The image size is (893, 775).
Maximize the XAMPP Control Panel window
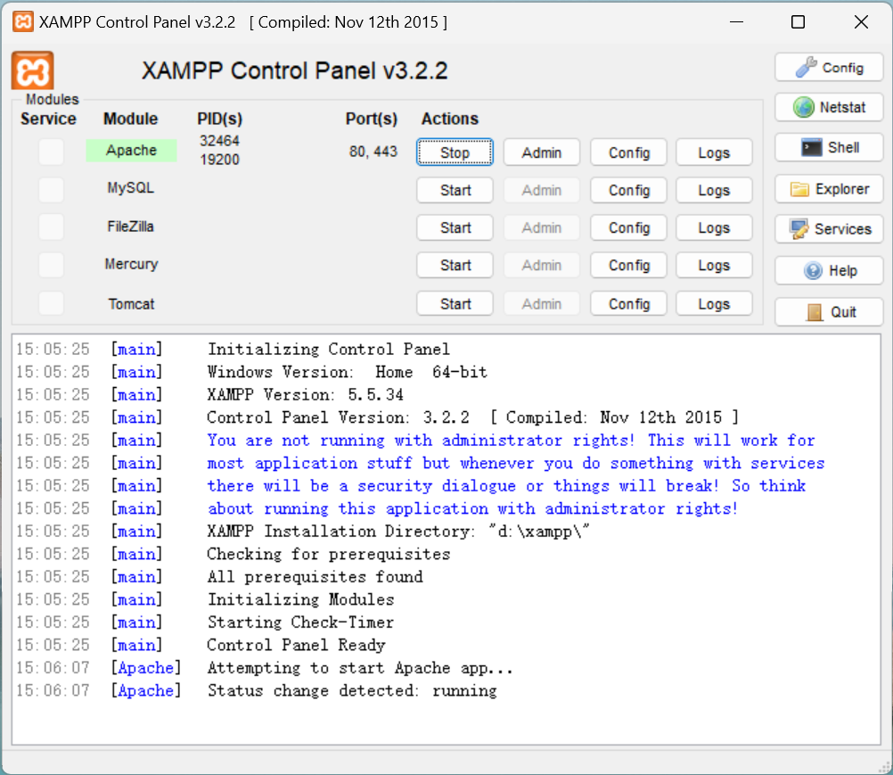coord(798,22)
